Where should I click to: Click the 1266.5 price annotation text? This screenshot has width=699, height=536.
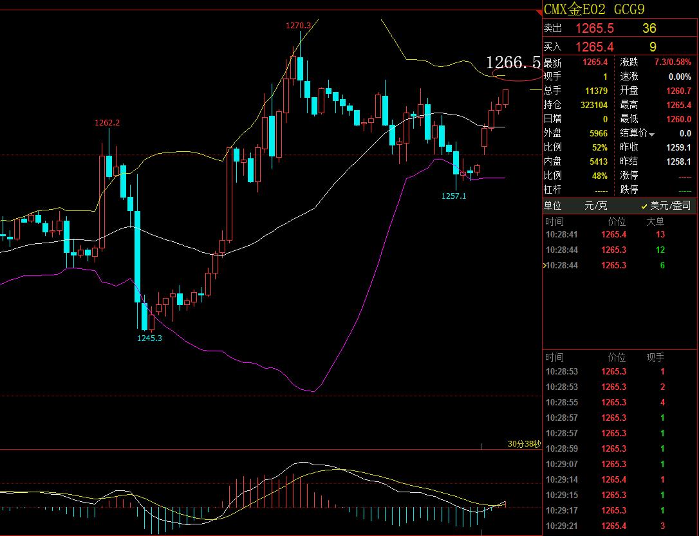(512, 62)
